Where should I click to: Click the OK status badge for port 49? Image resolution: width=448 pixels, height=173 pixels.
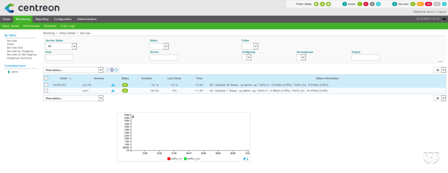(125, 85)
